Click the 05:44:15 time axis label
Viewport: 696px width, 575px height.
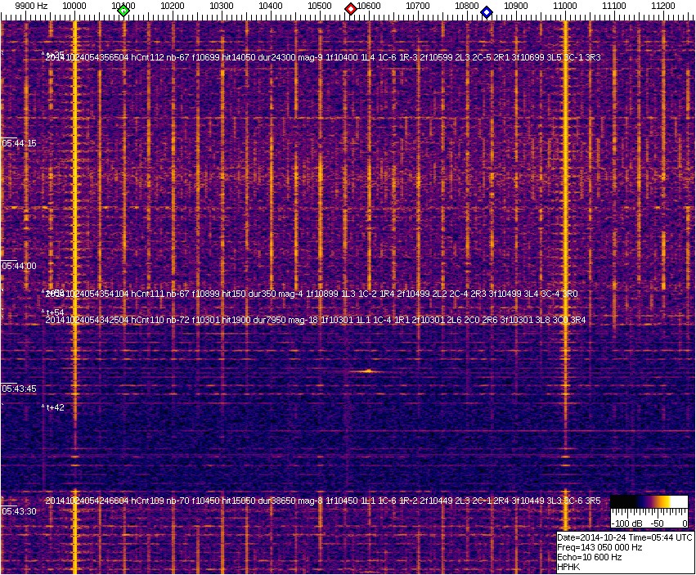(19, 143)
